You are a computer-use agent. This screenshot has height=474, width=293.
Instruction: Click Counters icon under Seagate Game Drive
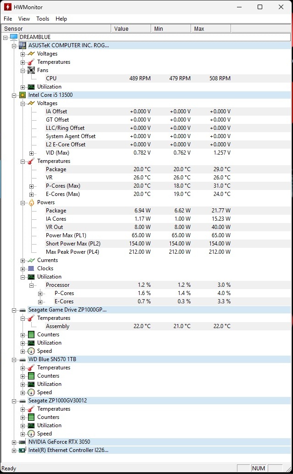coord(31,335)
